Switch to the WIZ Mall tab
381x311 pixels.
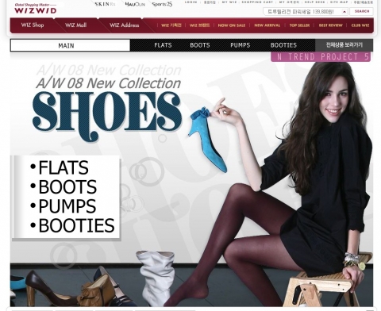point(76,25)
